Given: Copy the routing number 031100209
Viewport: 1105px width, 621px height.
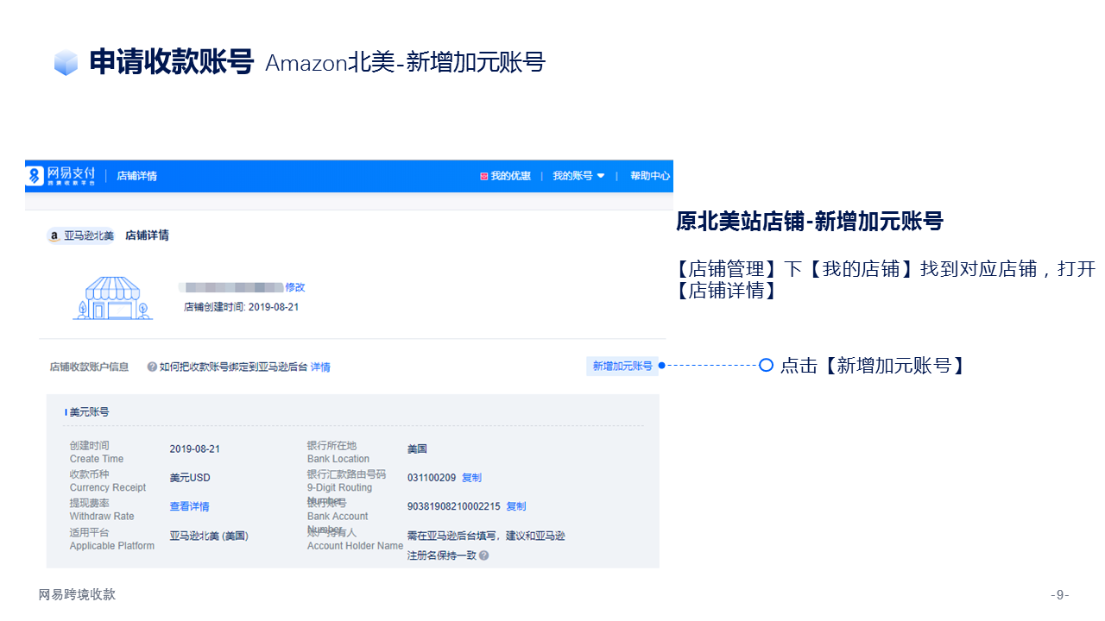Looking at the screenshot, I should (x=471, y=478).
